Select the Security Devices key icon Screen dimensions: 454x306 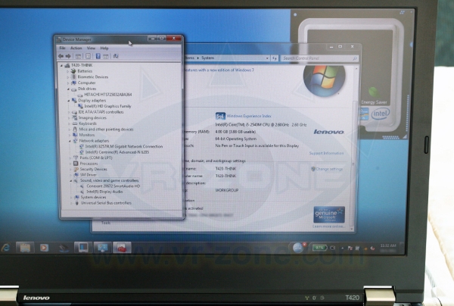pyautogui.click(x=76, y=169)
